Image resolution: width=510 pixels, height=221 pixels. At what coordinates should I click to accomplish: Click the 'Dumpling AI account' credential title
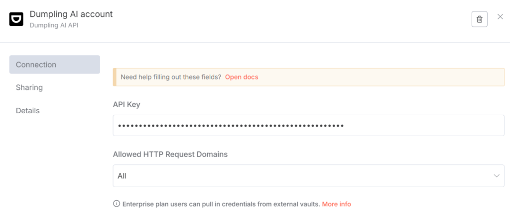click(x=71, y=14)
